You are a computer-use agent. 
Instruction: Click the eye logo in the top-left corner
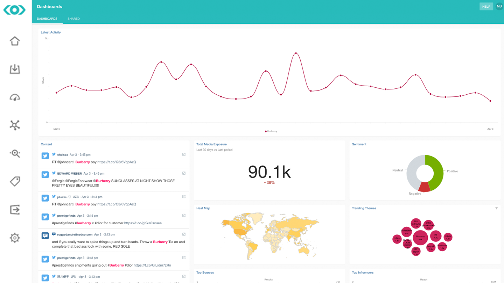[14, 10]
